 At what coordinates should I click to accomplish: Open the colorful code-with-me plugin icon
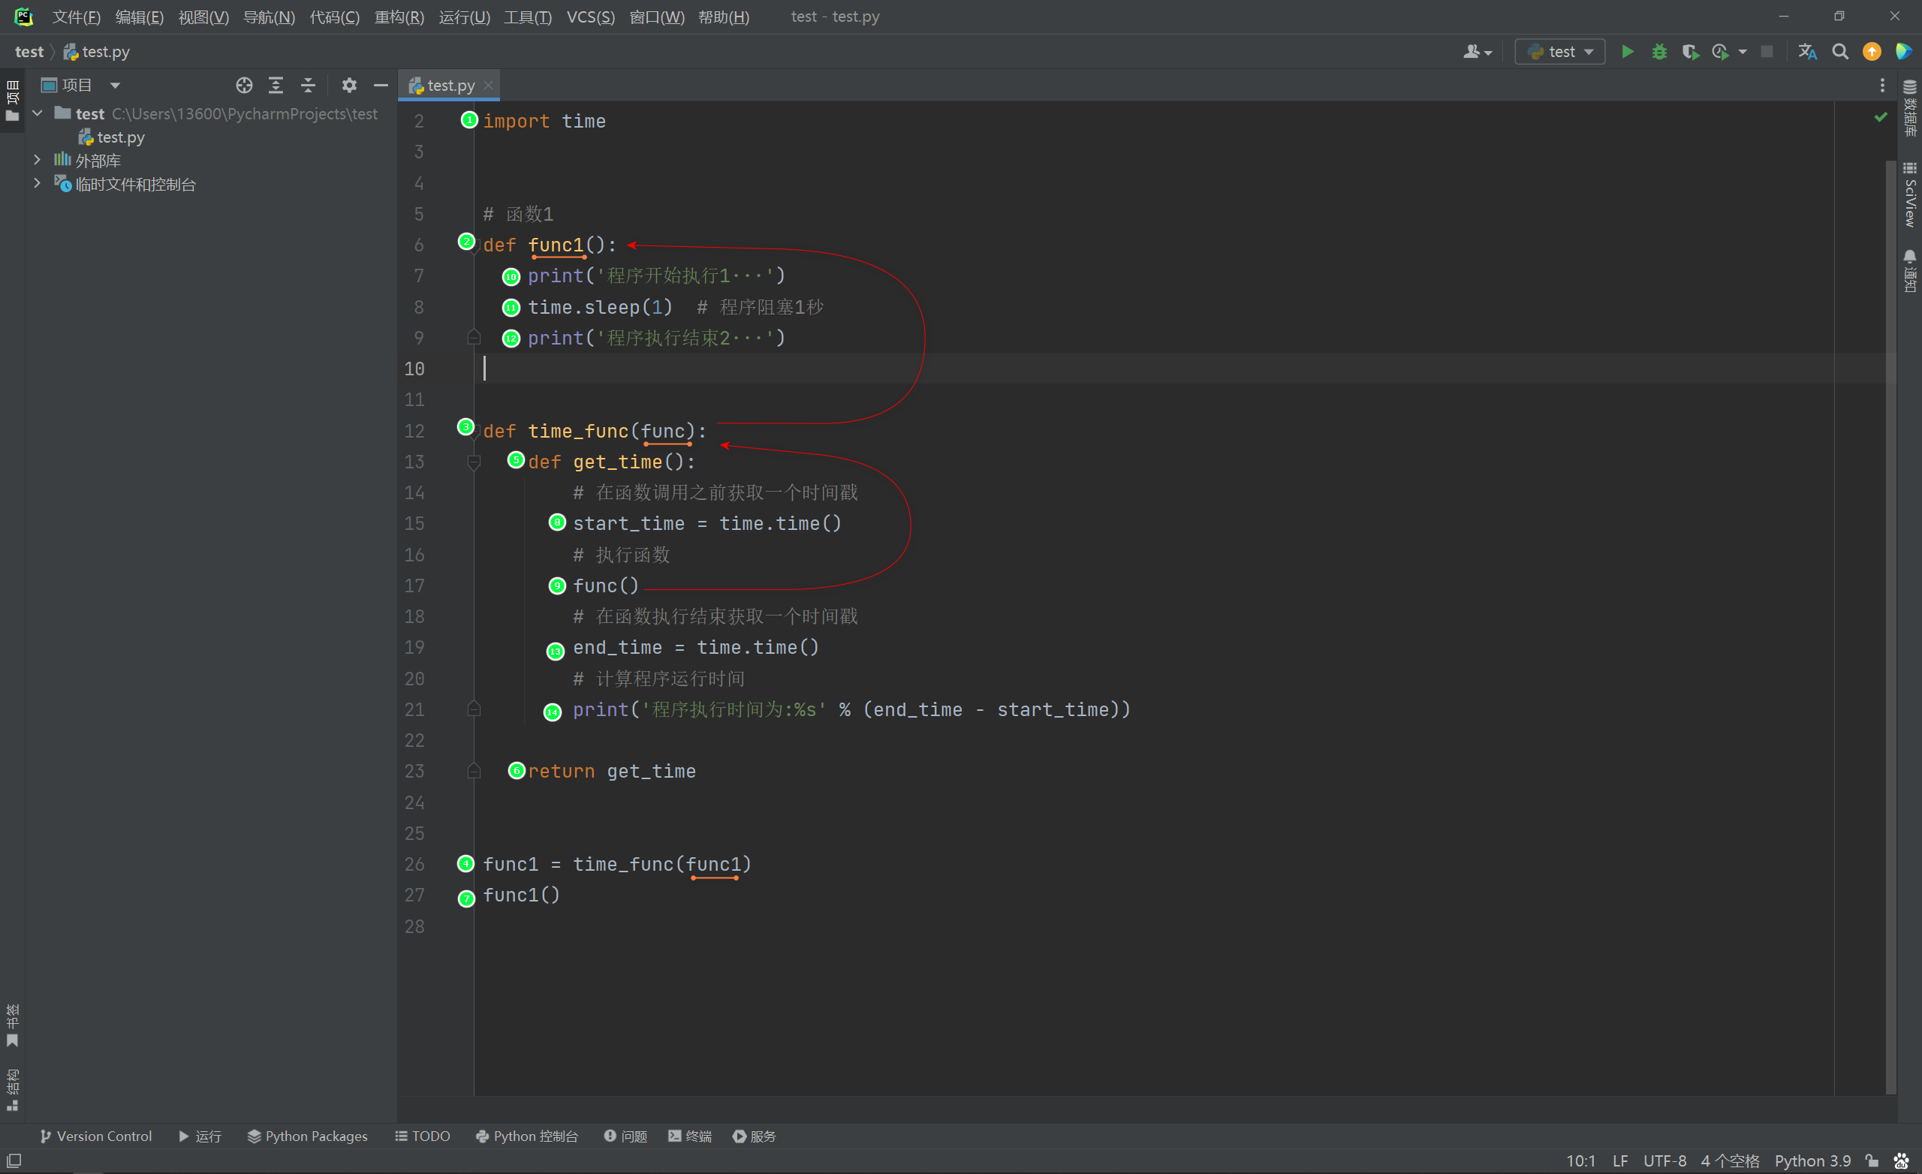[1902, 52]
